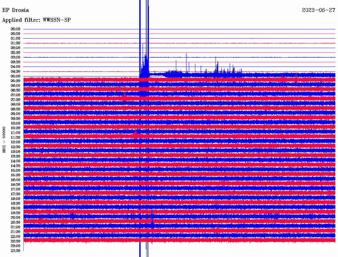338x257 pixels.
Task: Select the 07:00 time label
Action: tap(16, 95)
